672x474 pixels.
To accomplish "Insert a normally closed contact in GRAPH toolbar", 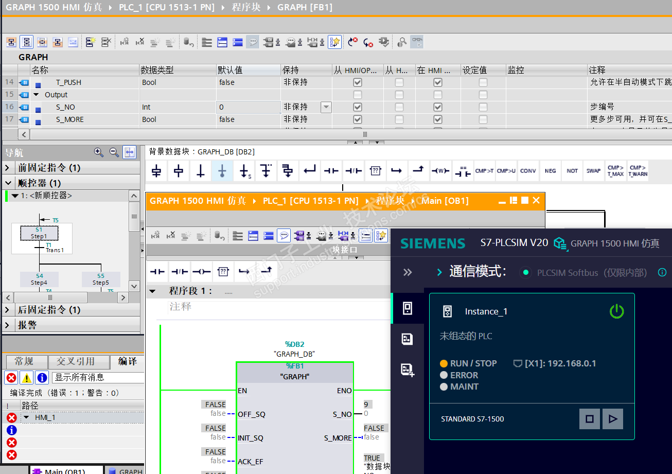I will coord(353,171).
